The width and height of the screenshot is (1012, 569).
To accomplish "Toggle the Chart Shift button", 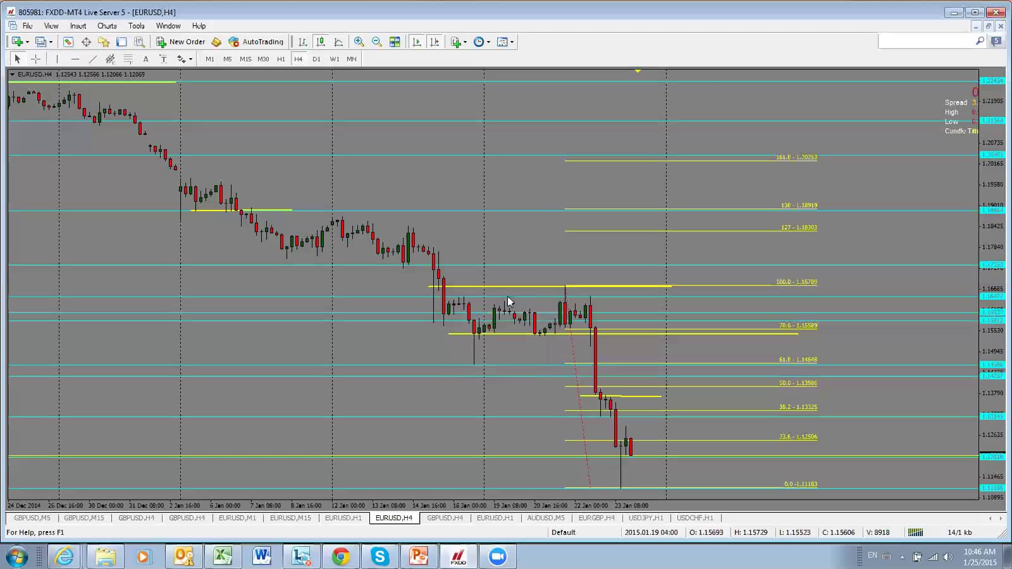I will point(435,42).
